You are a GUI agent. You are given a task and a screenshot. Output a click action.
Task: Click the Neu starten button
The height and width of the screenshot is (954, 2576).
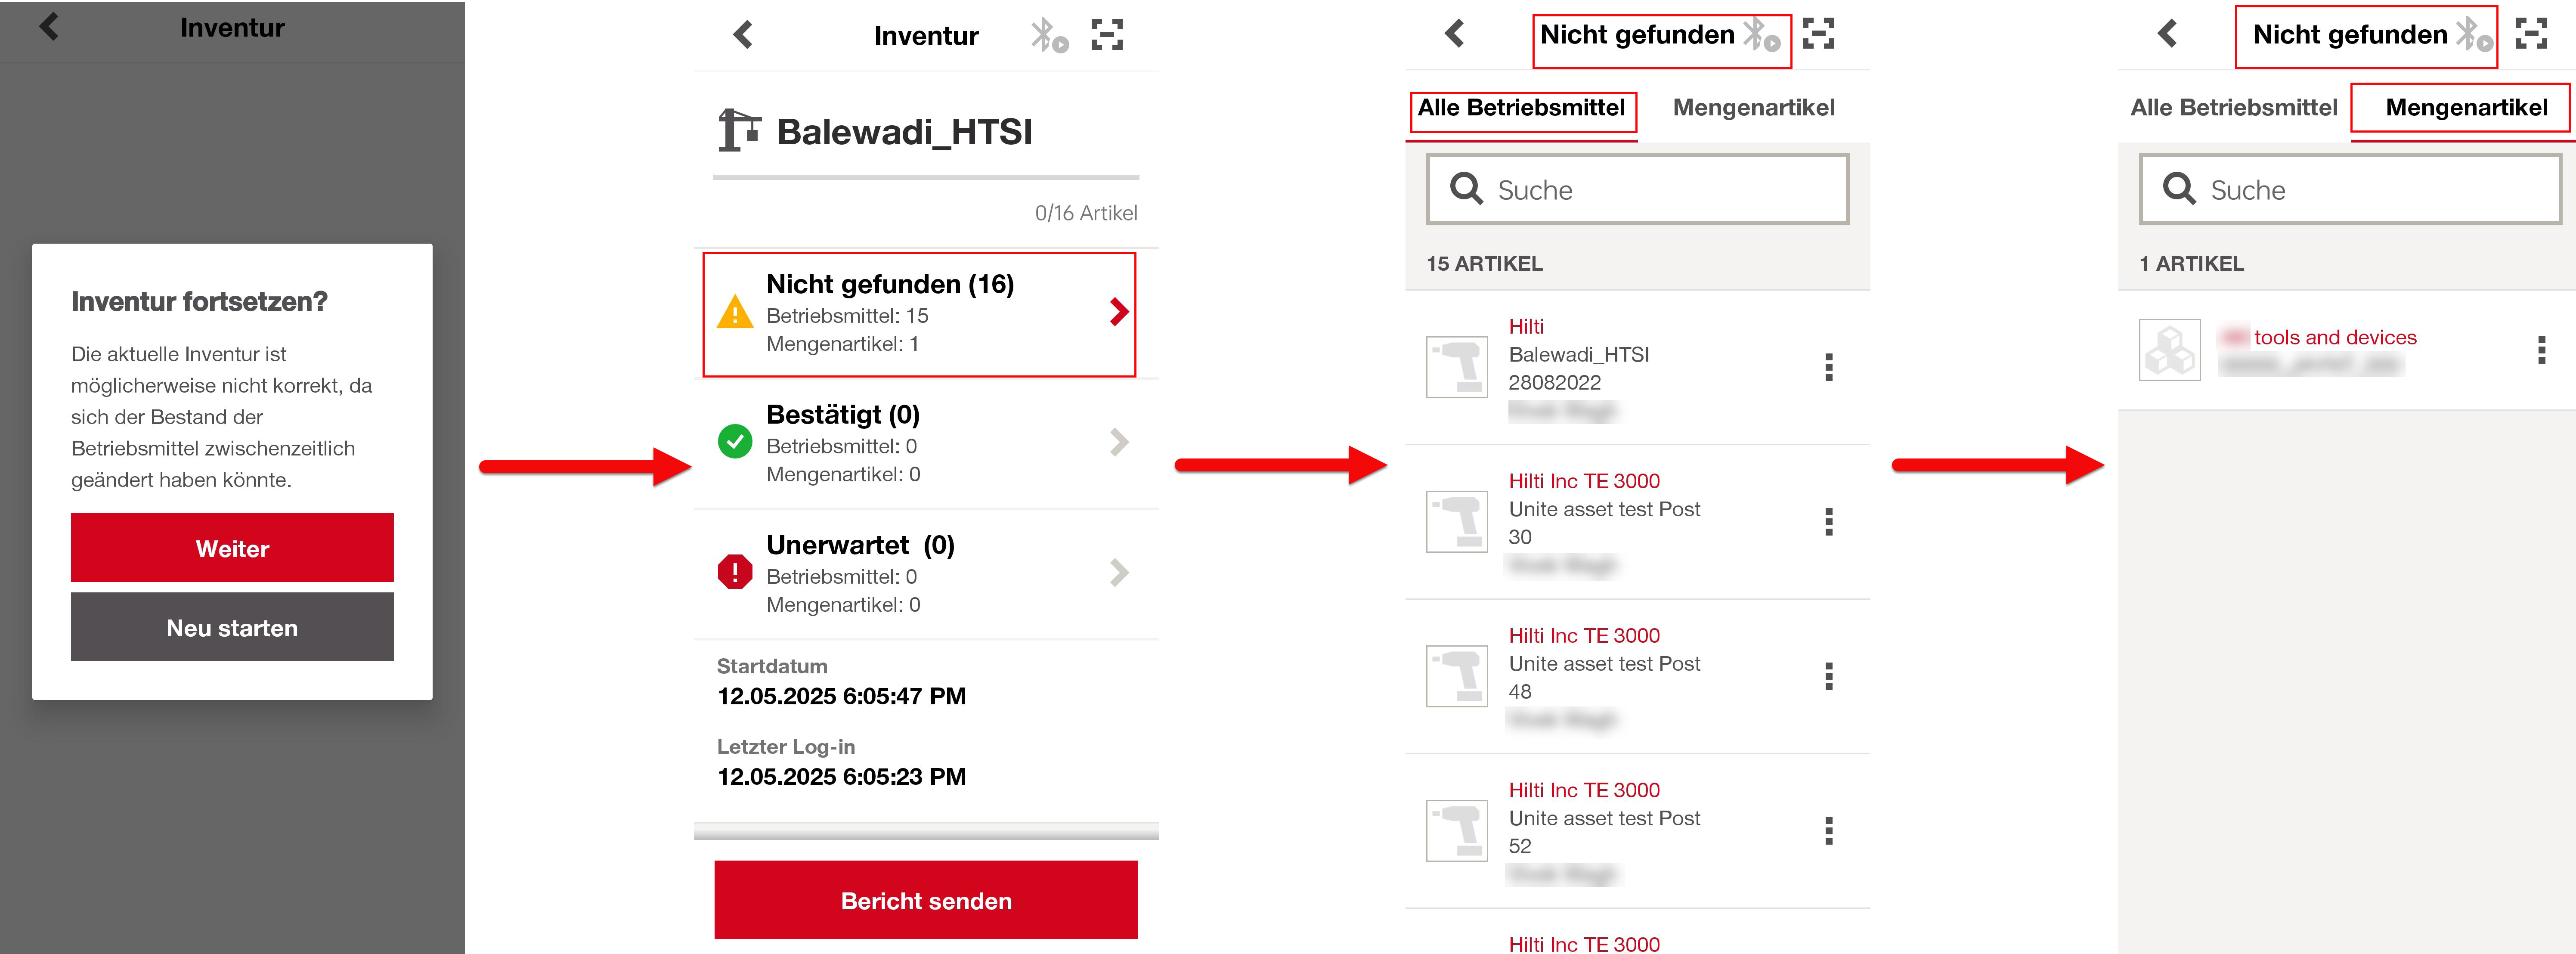(232, 627)
